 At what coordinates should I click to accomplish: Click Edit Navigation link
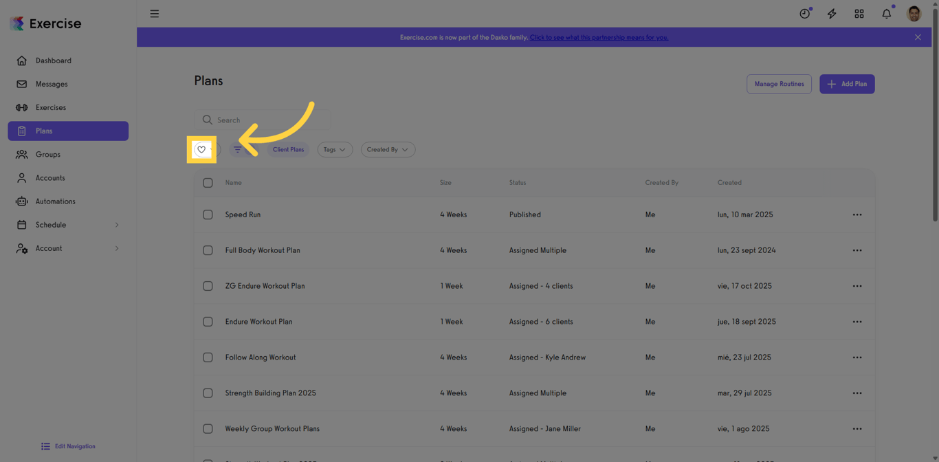point(75,446)
